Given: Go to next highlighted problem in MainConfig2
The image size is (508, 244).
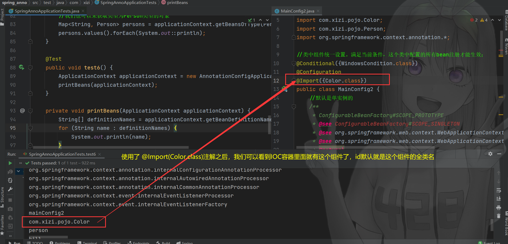Looking at the screenshot, I should click(499, 20).
